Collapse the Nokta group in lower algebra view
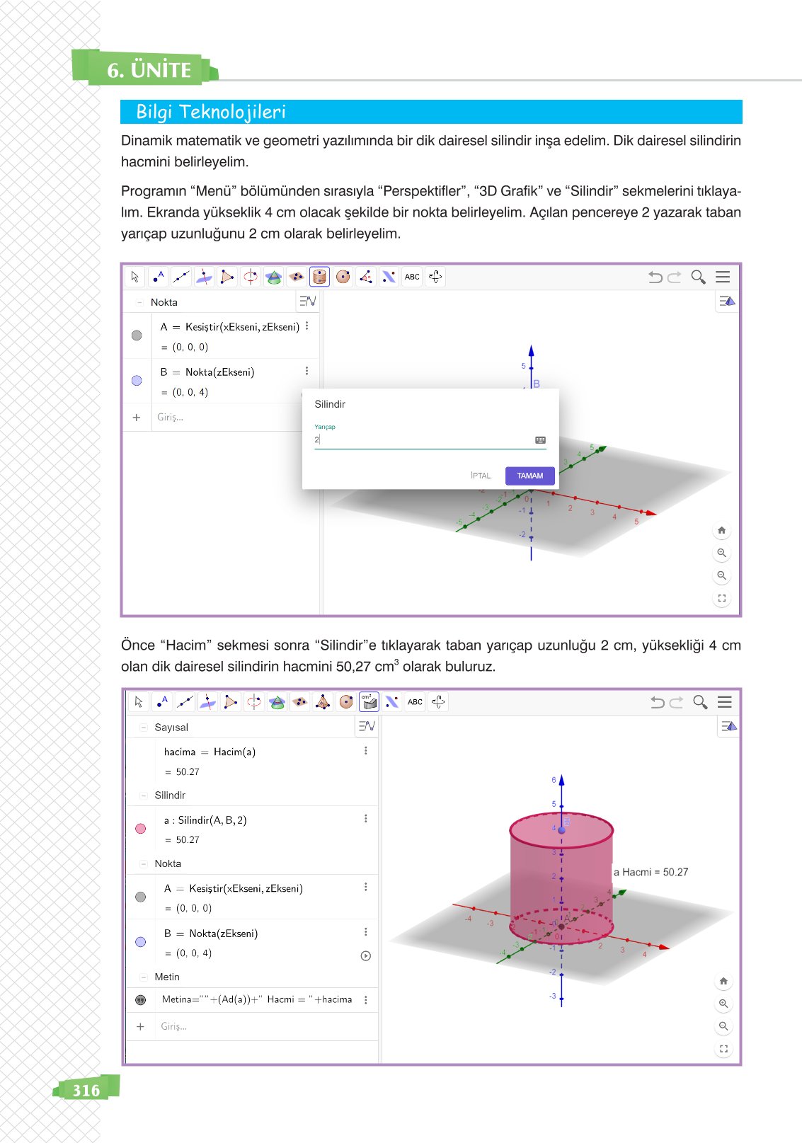The image size is (802, 1143). (x=143, y=863)
